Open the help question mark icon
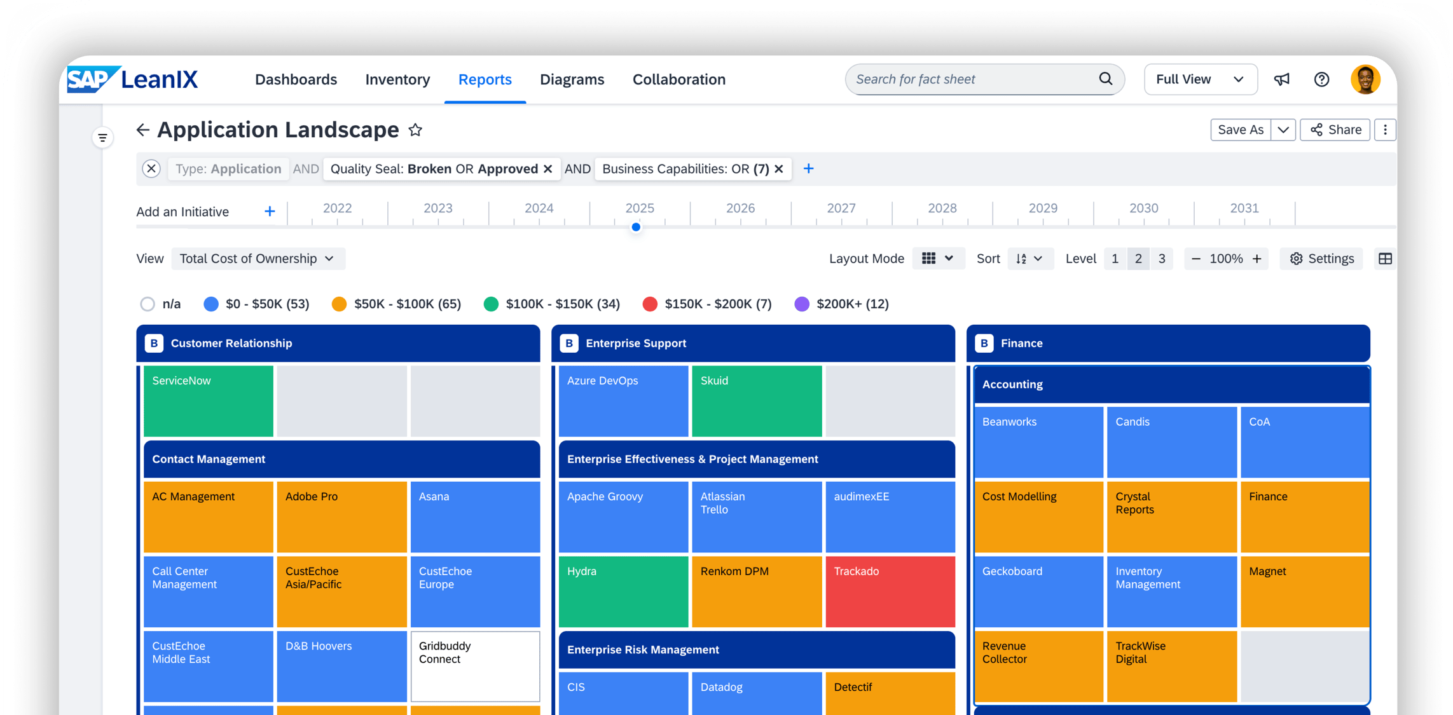 pyautogui.click(x=1321, y=79)
